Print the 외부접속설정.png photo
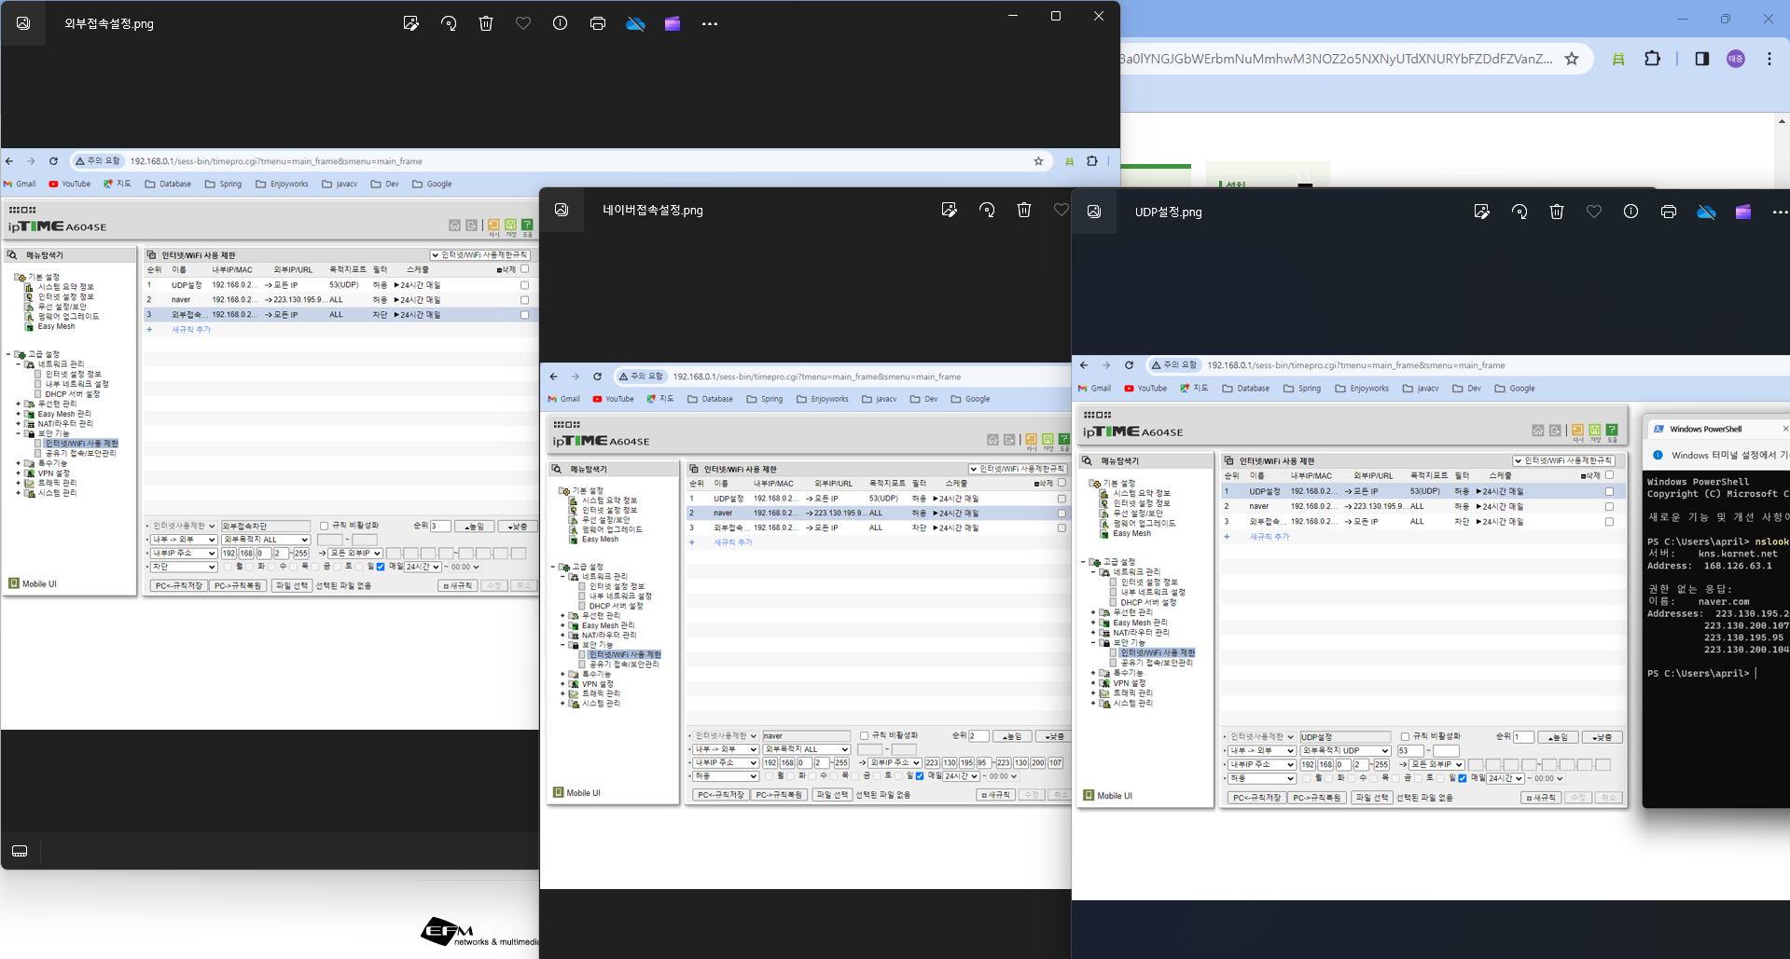This screenshot has width=1790, height=959. tap(598, 23)
